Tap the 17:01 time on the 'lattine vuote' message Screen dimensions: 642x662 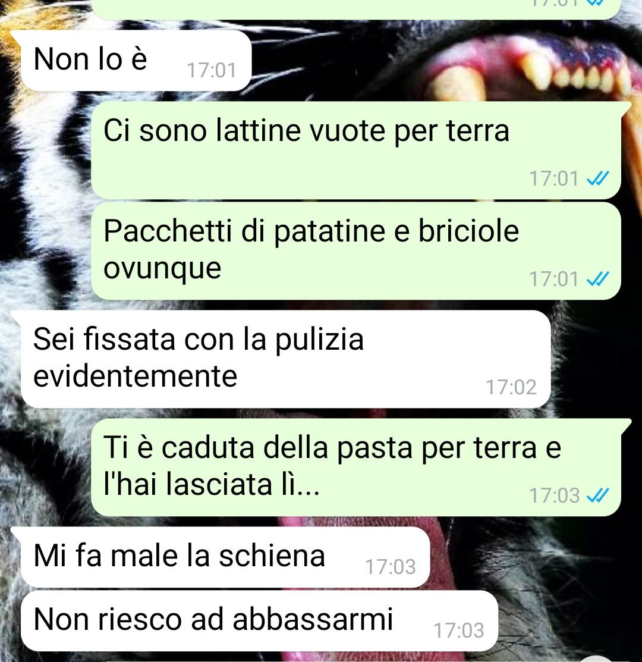click(x=554, y=178)
